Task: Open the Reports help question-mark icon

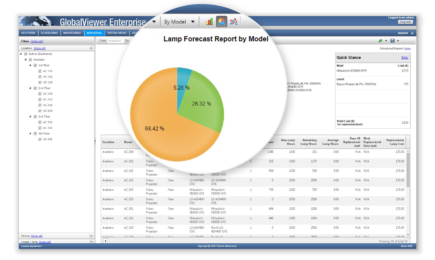Action: (412, 33)
